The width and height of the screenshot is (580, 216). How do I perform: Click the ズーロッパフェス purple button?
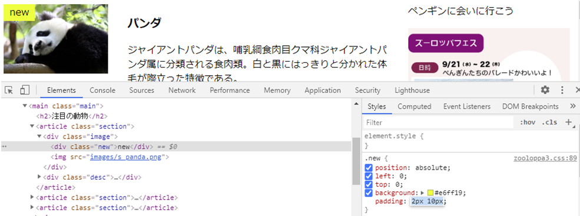(x=446, y=43)
